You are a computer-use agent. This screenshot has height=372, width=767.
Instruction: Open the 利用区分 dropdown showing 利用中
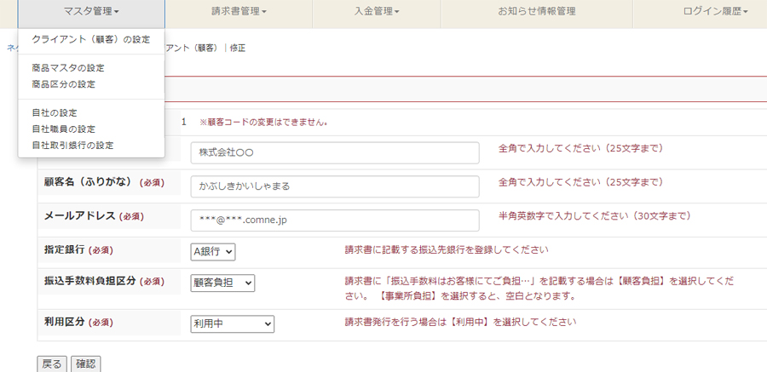click(232, 324)
